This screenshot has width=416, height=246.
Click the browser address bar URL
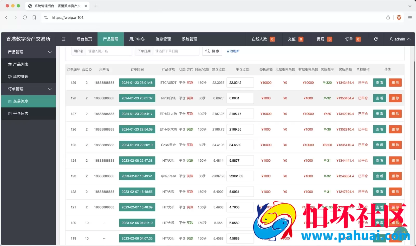tap(68, 17)
